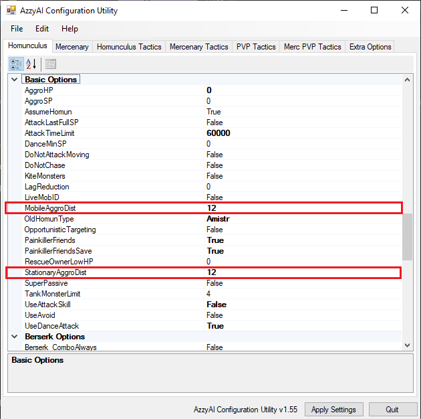Edit the LagReduction value
Image resolution: width=421 pixels, height=419 pixels.
pyautogui.click(x=303, y=187)
